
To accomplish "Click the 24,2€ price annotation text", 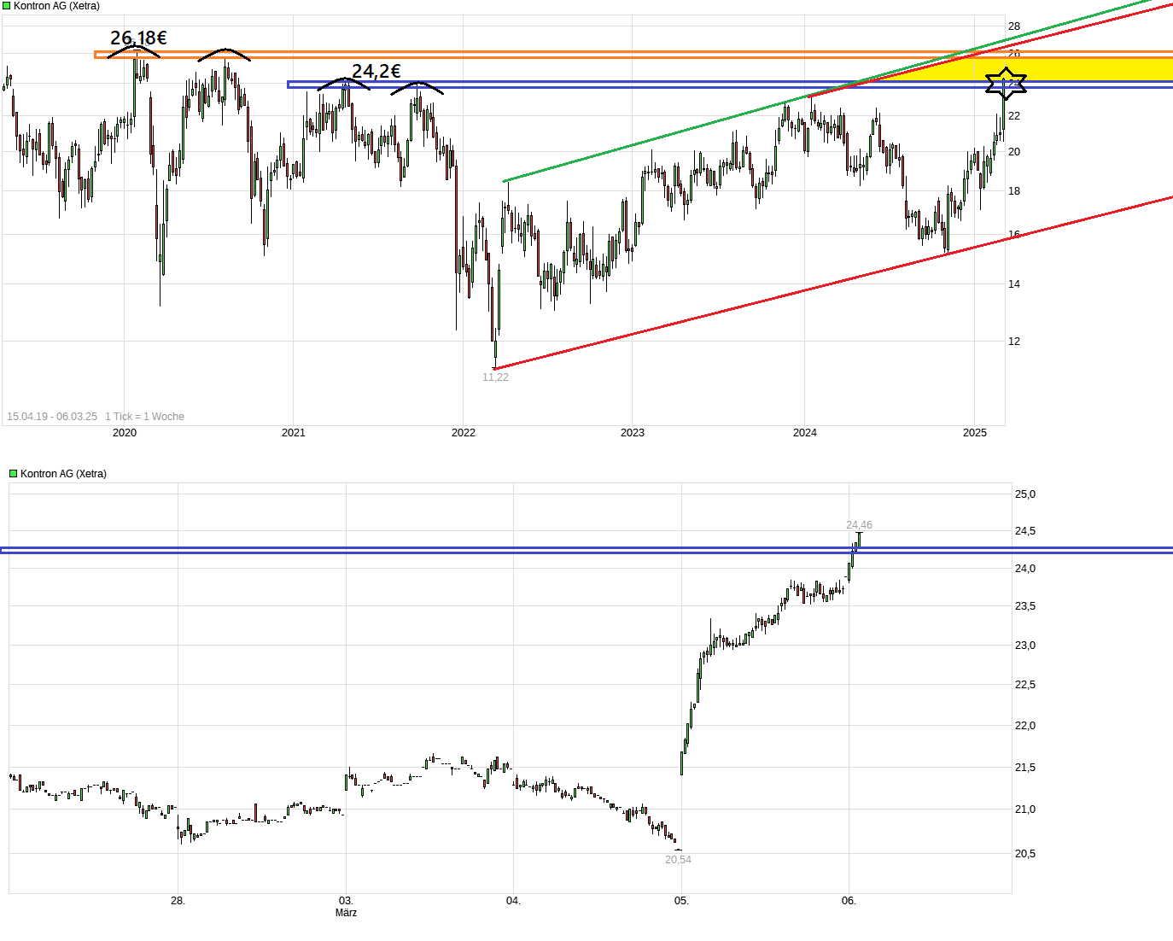I will pyautogui.click(x=376, y=71).
